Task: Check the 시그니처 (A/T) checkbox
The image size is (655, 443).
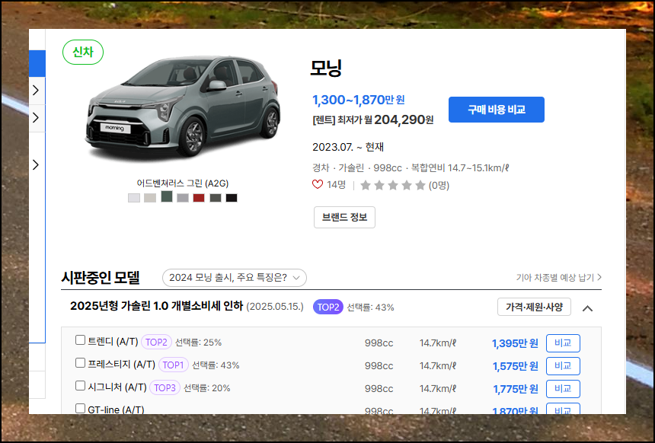Action: pos(80,385)
